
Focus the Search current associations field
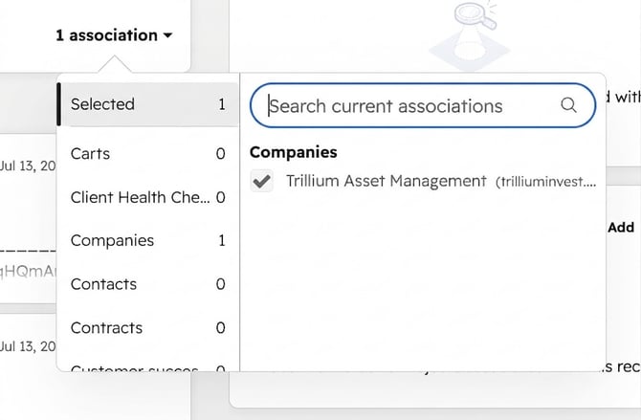[423, 105]
